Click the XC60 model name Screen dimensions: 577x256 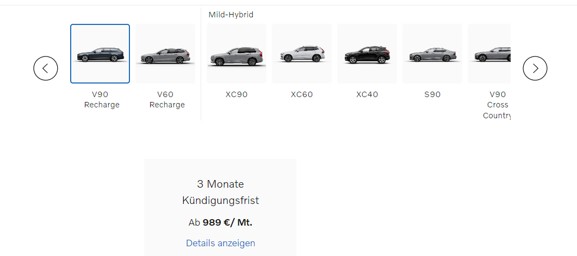[x=302, y=94]
